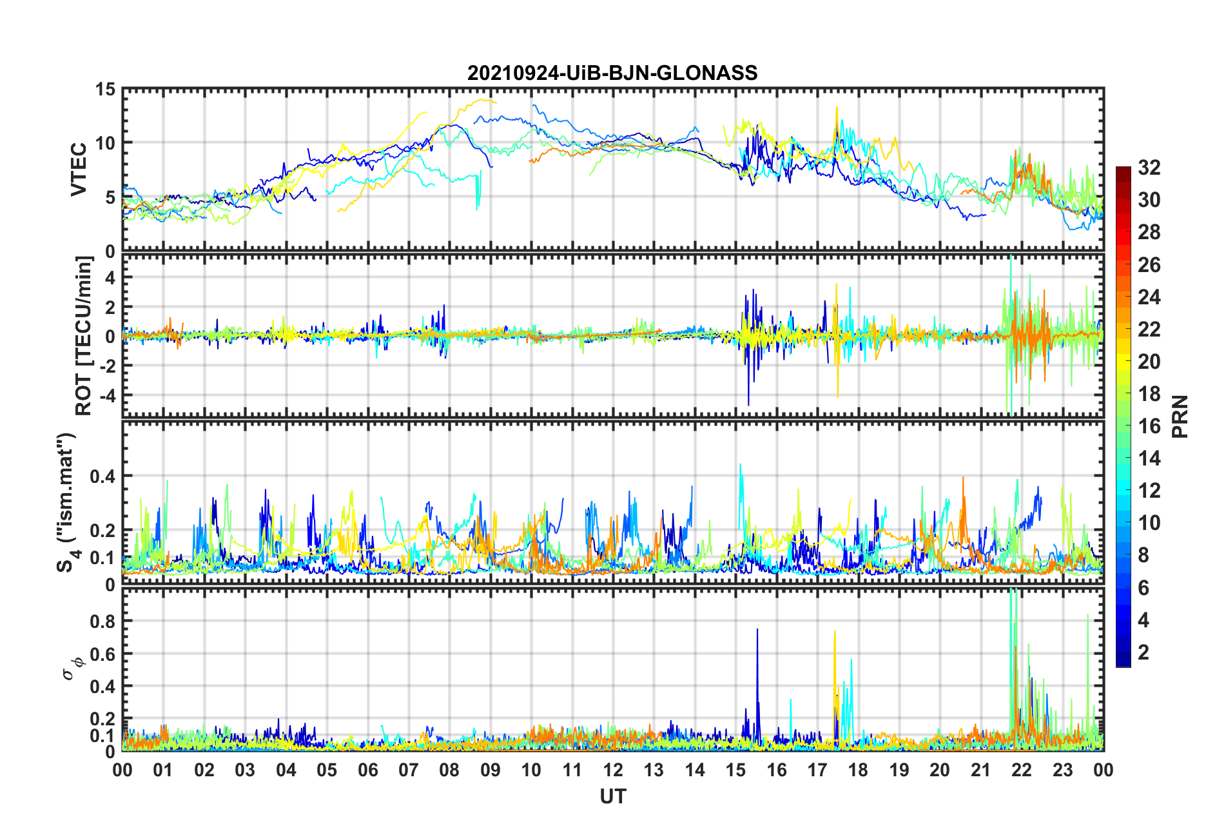Select the UT x-axis label
Viewport: 1226px width, 833px height.
613,797
